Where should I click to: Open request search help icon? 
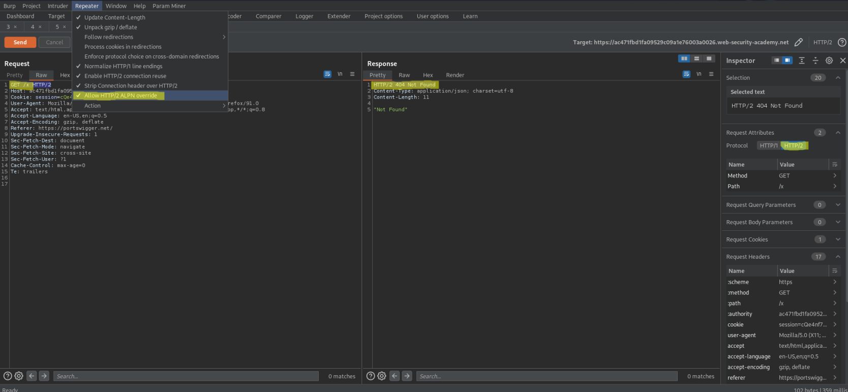8,376
